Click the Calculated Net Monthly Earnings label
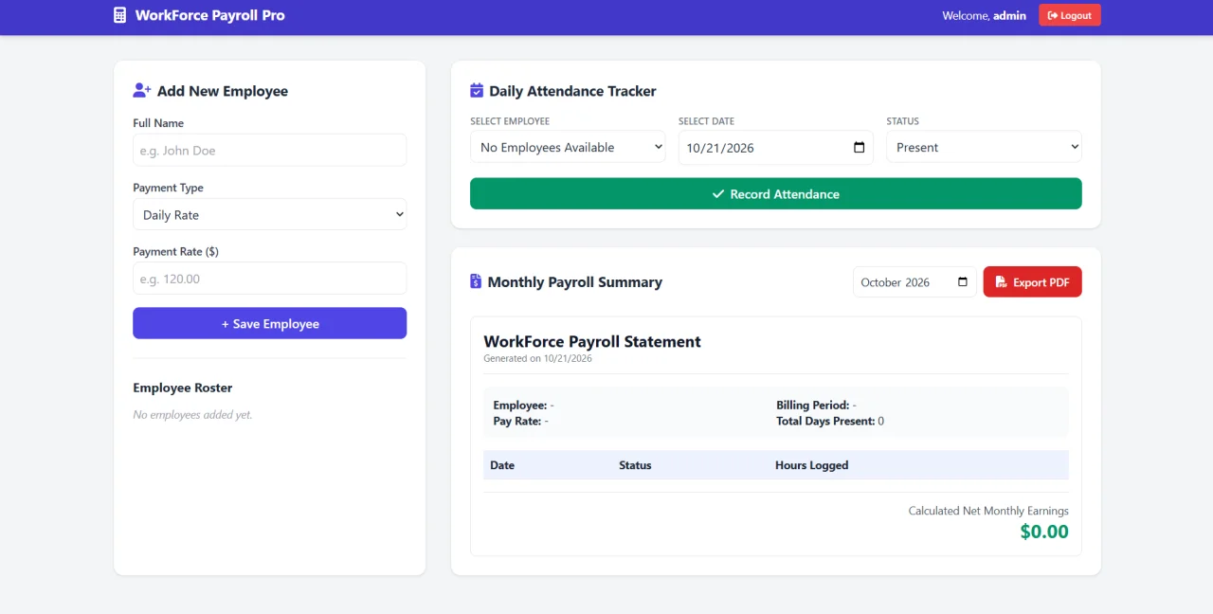This screenshot has width=1213, height=614. 988,511
